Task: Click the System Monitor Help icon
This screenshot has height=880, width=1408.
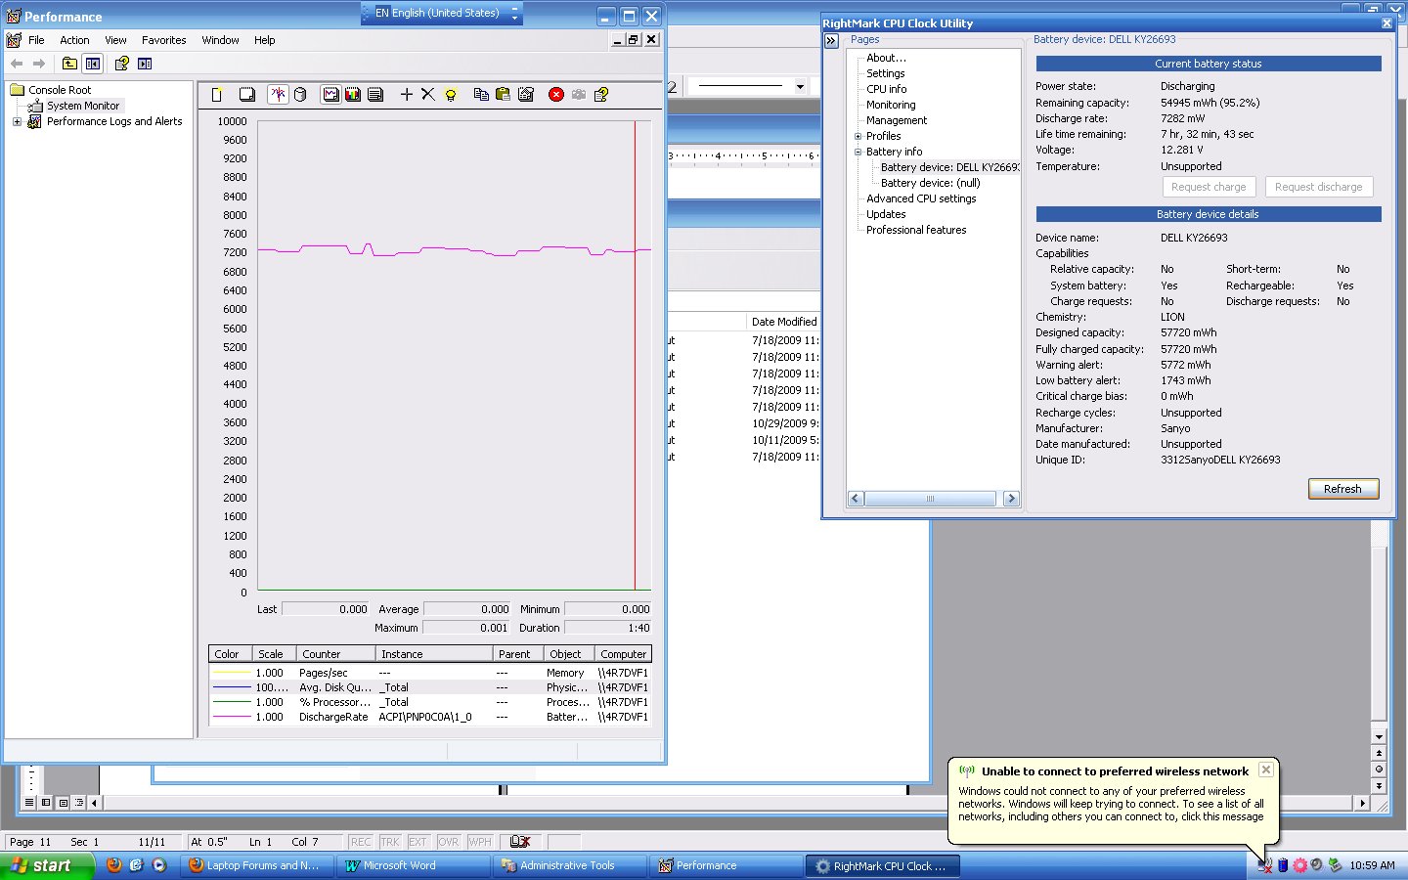Action: (601, 95)
